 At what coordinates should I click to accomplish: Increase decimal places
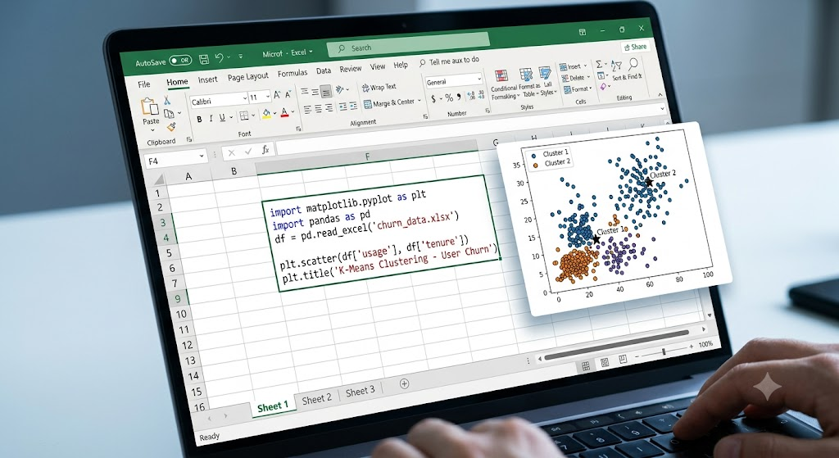tap(471, 96)
